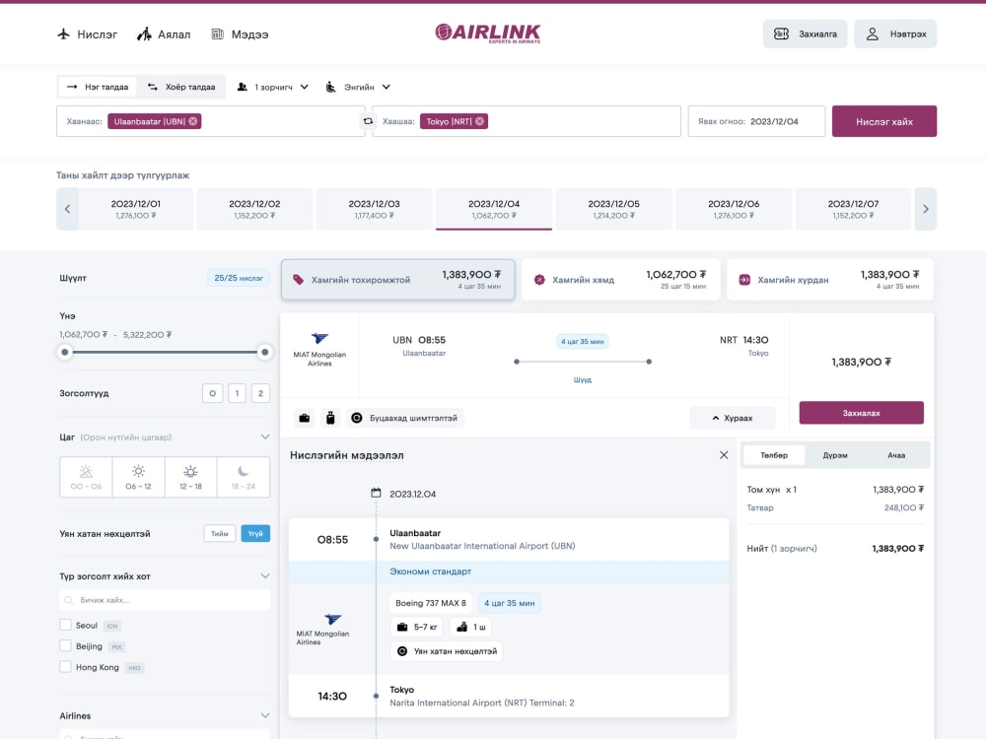Click the AIRLINK logo
986x739 pixels.
(488, 34)
